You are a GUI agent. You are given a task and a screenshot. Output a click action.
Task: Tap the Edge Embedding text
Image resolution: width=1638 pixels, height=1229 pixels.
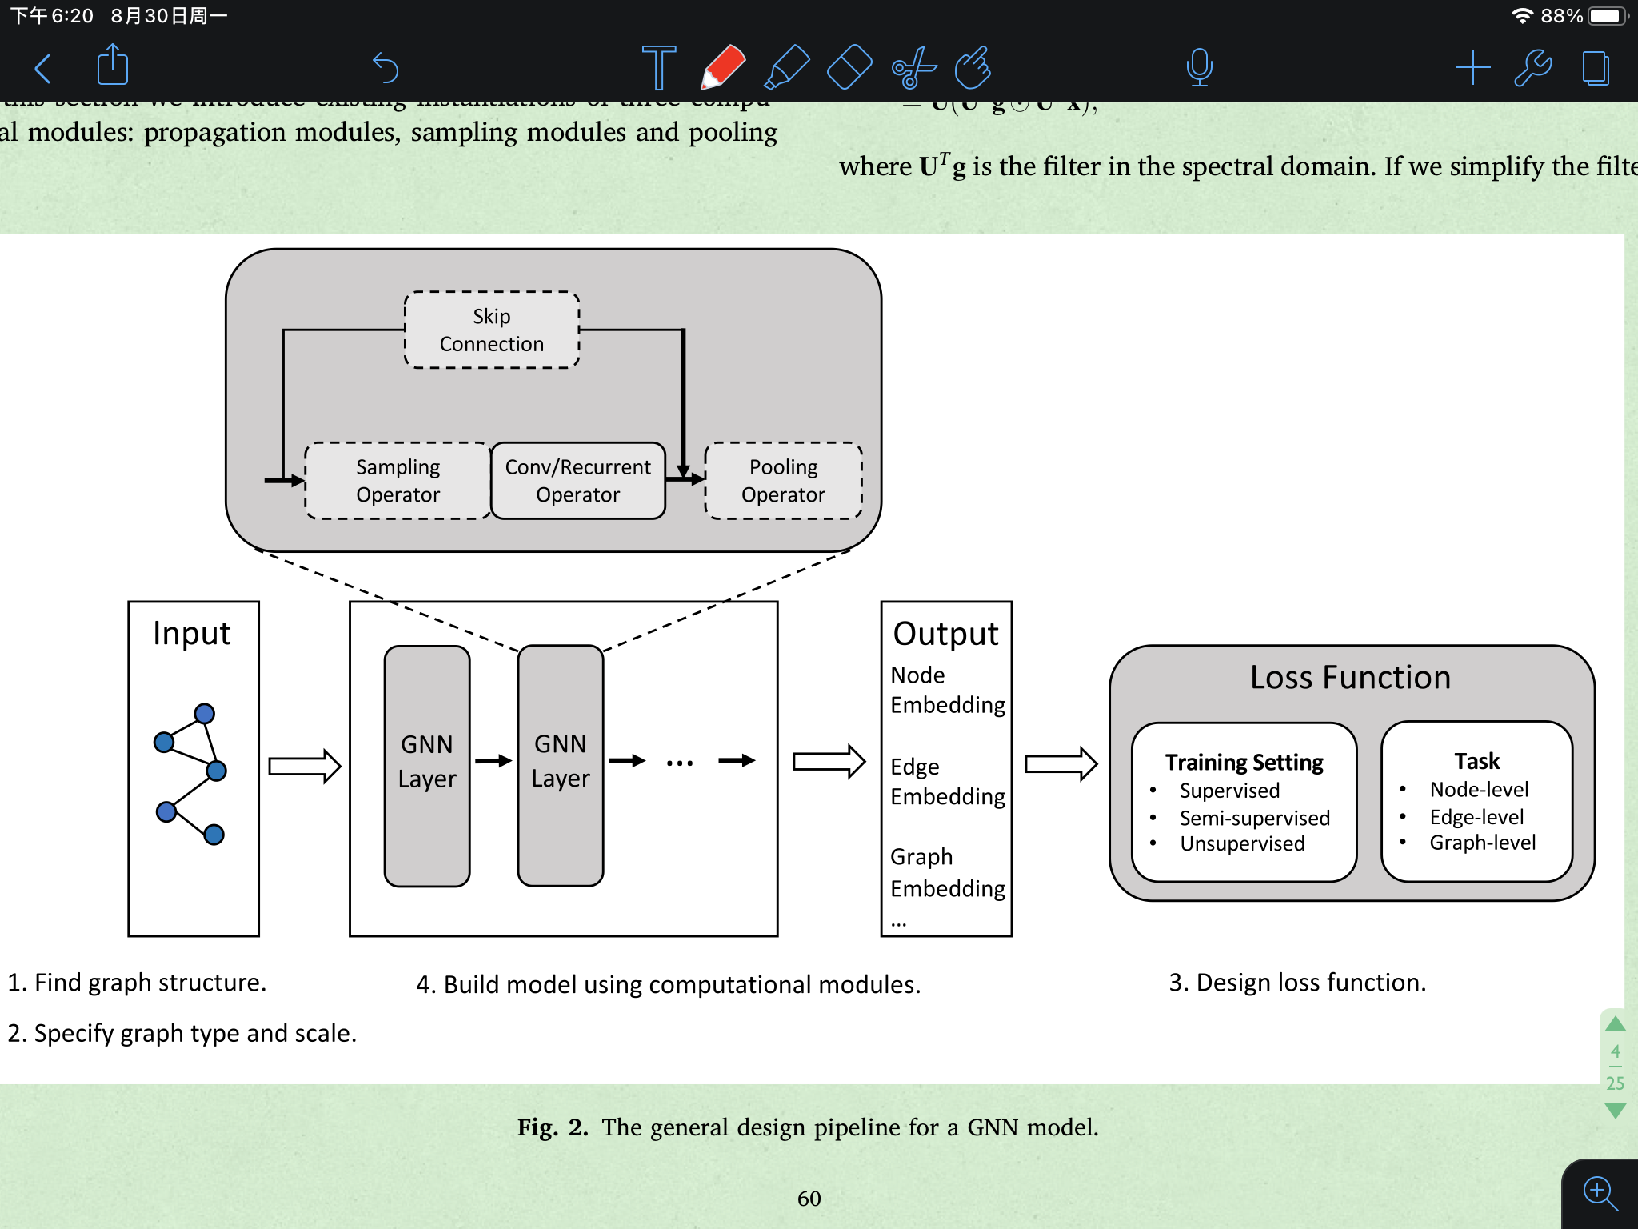coord(948,782)
